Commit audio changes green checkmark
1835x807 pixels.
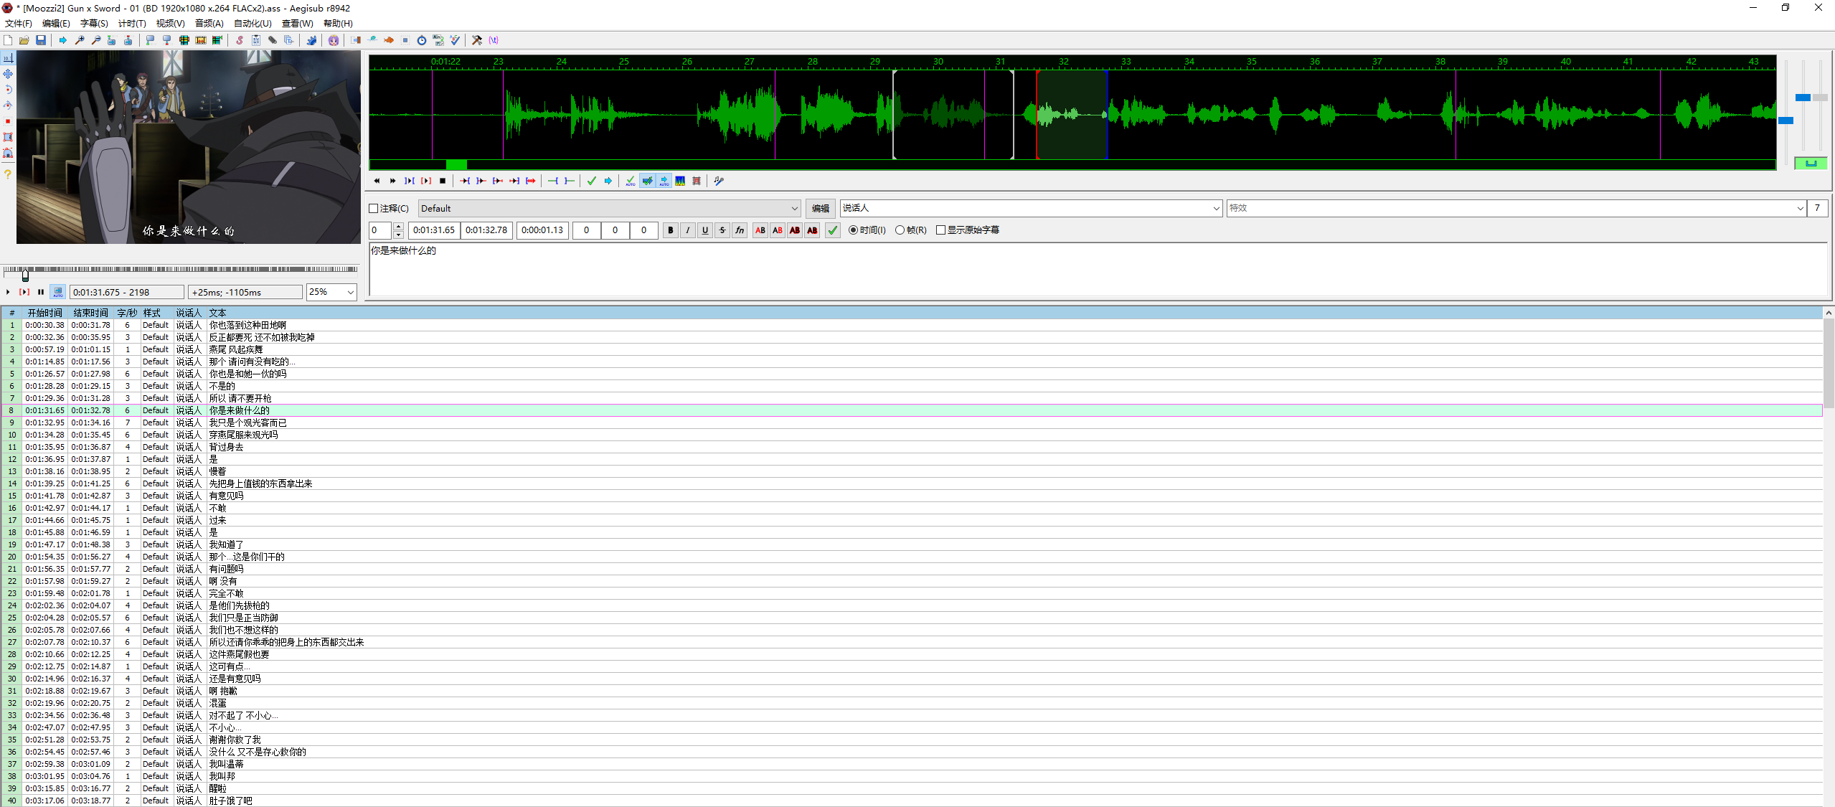coord(592,181)
